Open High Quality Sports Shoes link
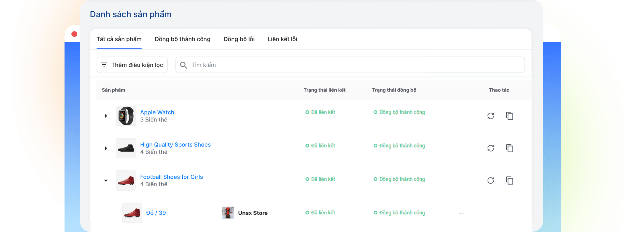 [x=175, y=144]
